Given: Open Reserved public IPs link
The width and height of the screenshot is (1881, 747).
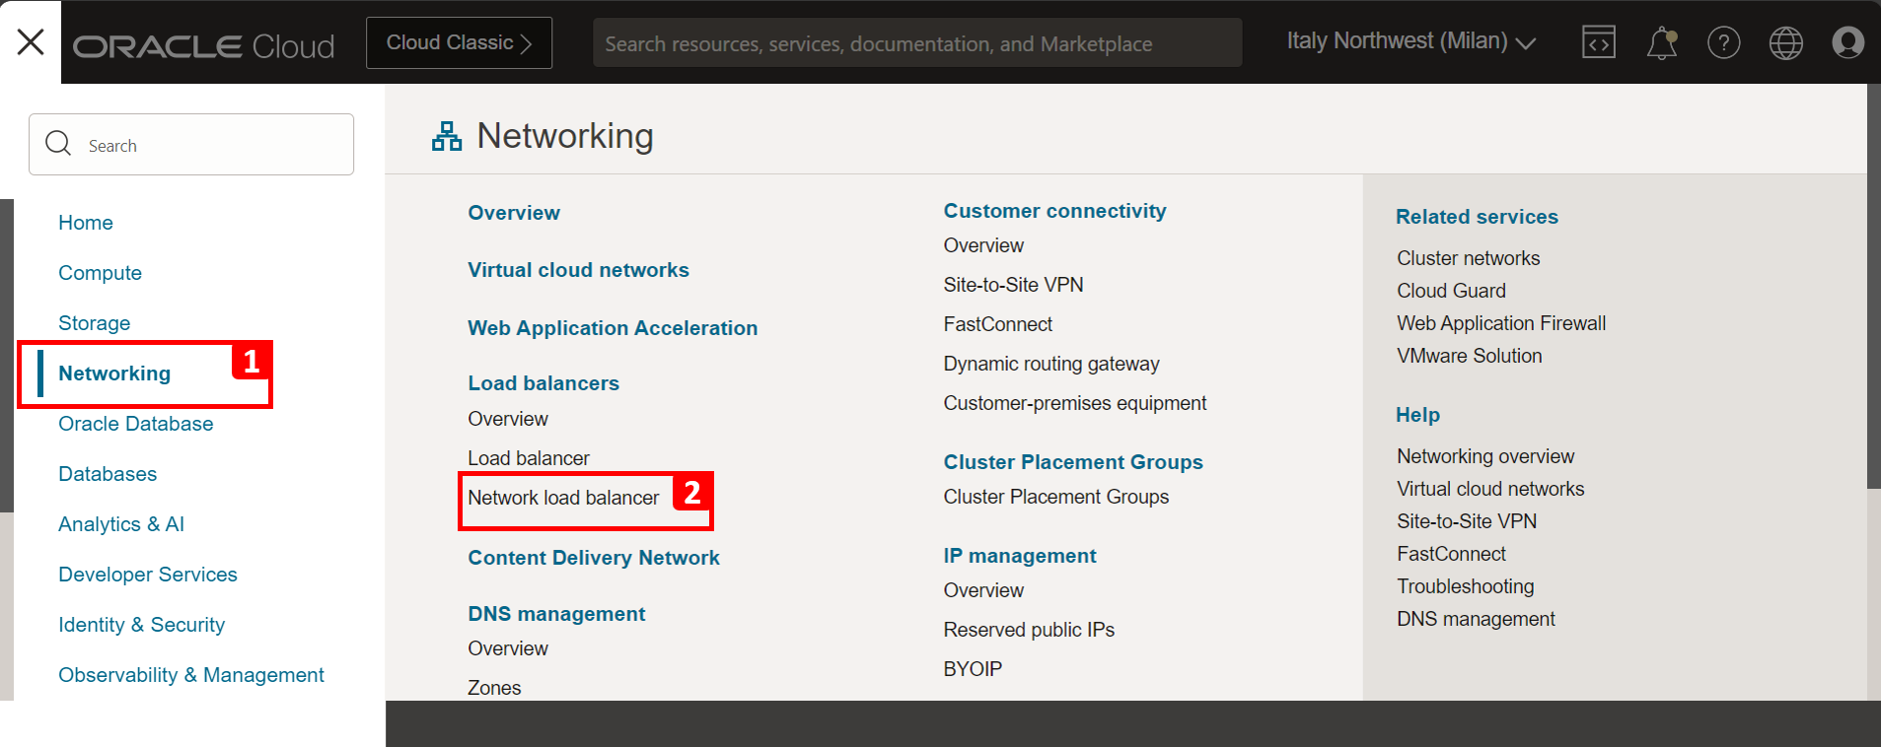Looking at the screenshot, I should [1029, 630].
